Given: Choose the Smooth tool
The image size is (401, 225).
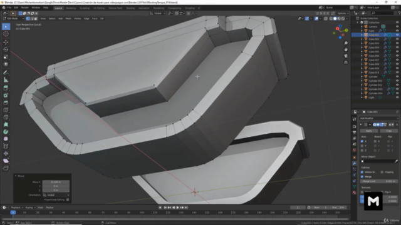Looking at the screenshot, I should (x=6, y=139).
